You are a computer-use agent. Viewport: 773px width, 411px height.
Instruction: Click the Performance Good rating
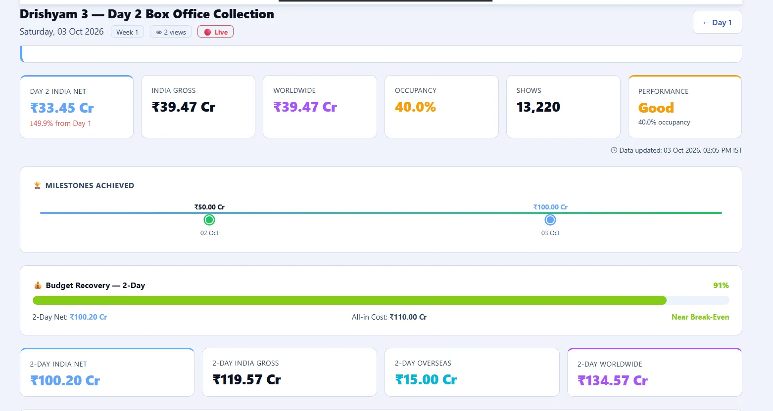(x=656, y=108)
